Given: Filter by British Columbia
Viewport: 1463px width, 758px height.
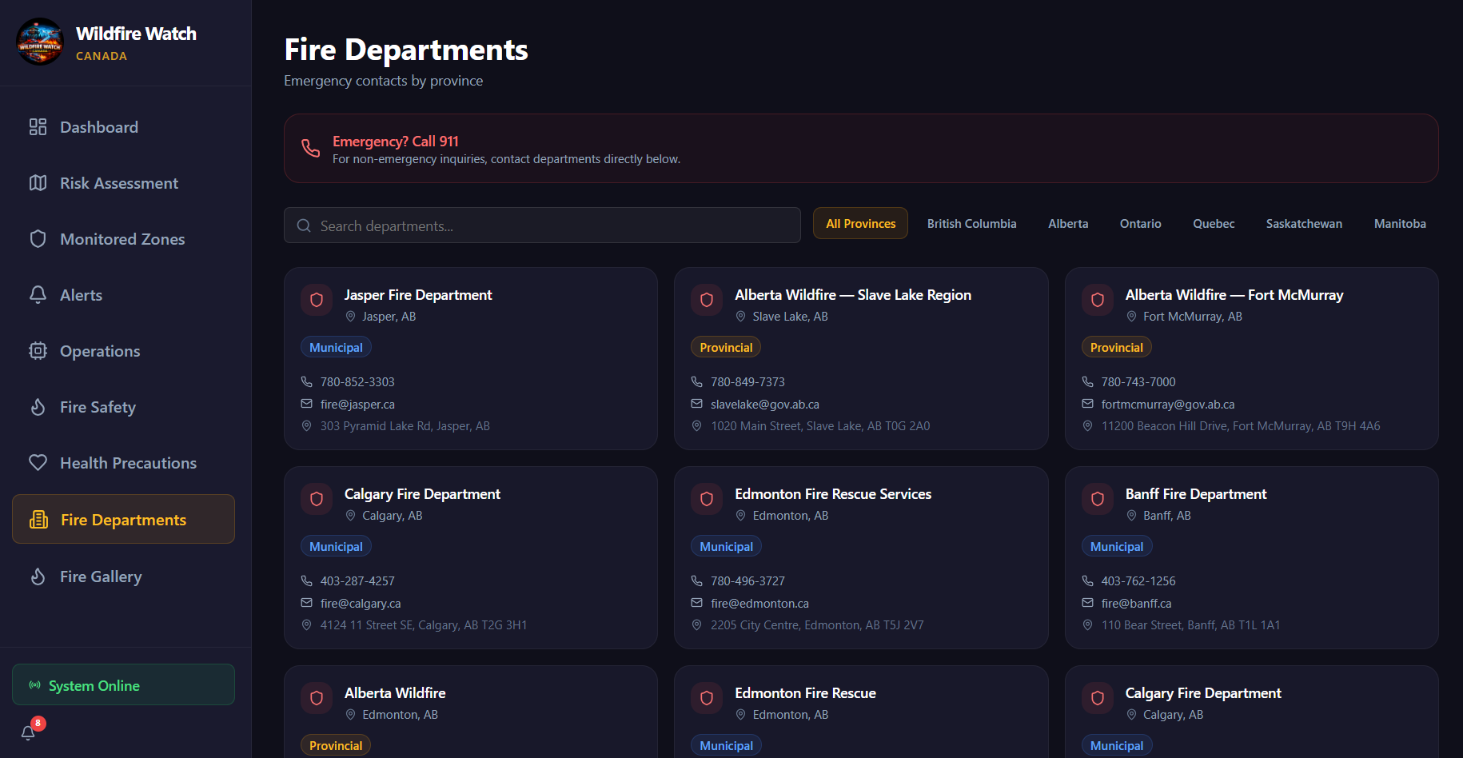Looking at the screenshot, I should click(x=971, y=224).
